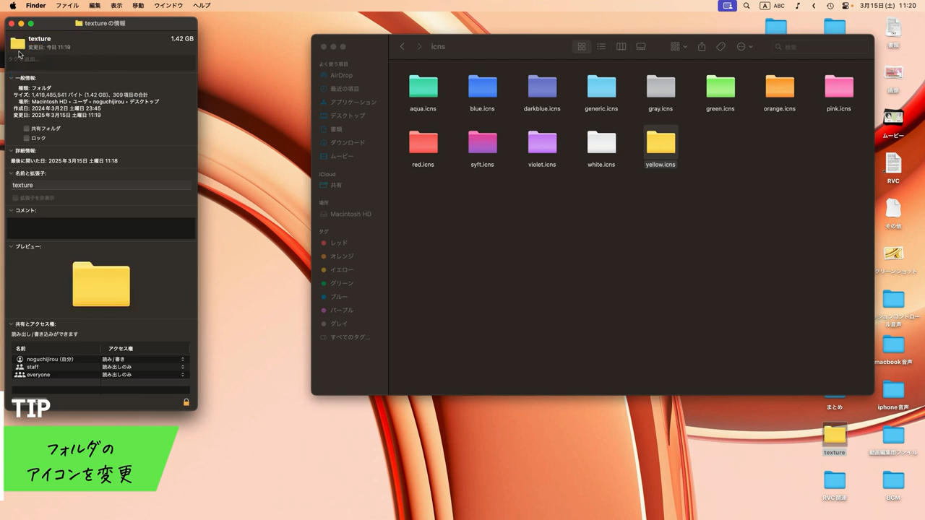This screenshot has height=520, width=925.
Task: Select the violet.icns folder icon
Action: tap(542, 143)
